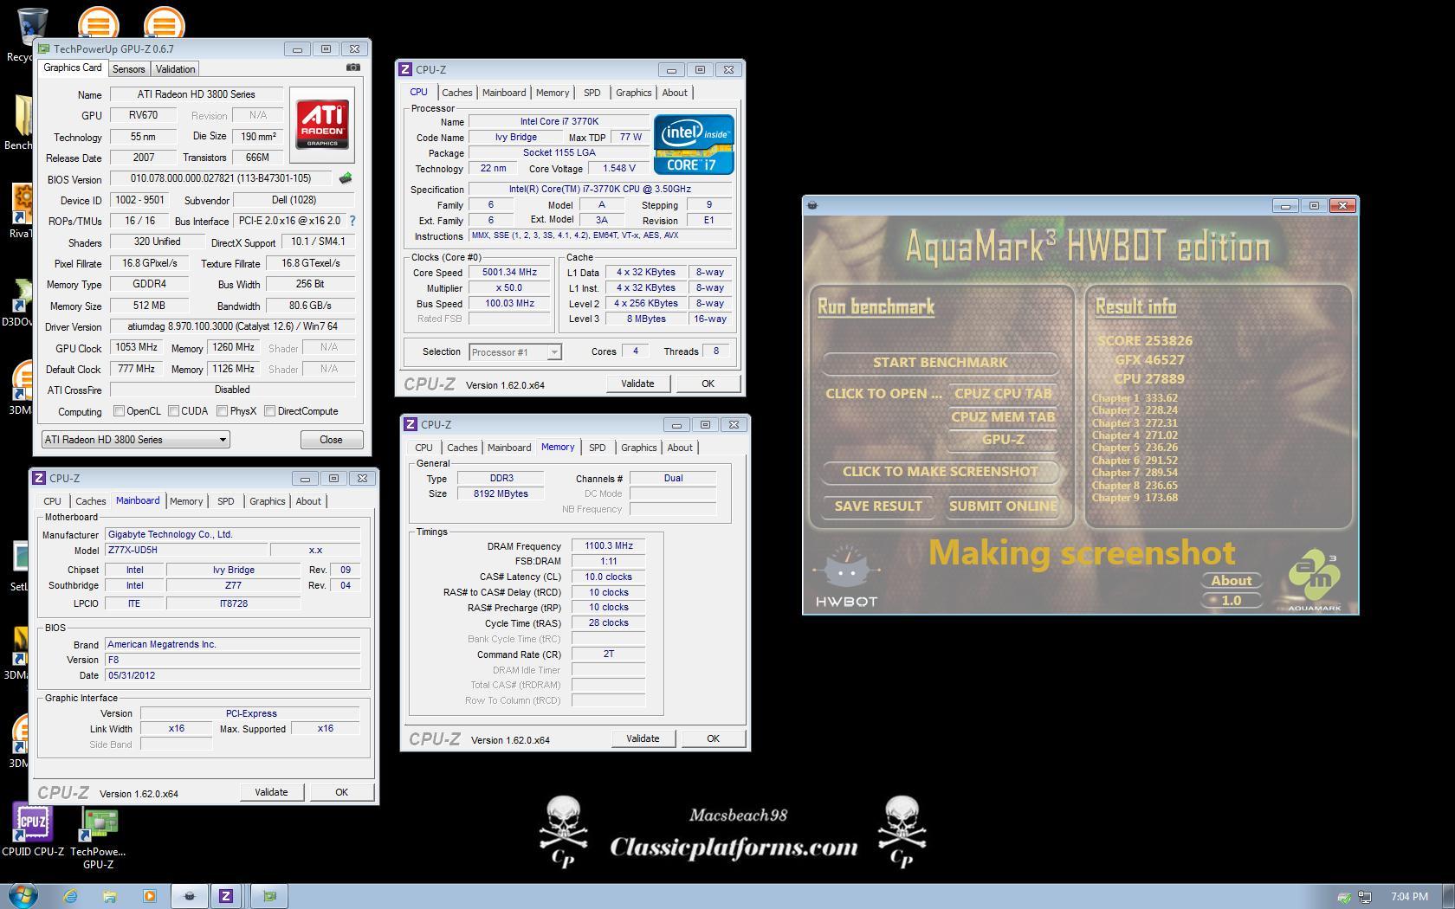Open the Processor #1 selection dropdown
The width and height of the screenshot is (1455, 909).
click(514, 352)
